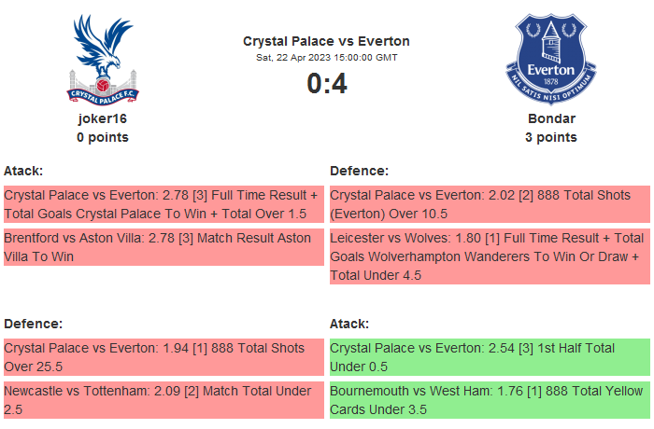Open the Bondar player profile
The image size is (654, 429).
coord(551,118)
